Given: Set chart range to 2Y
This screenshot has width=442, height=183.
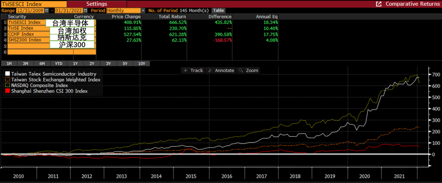Looking at the screenshot, I should pos(92,64).
